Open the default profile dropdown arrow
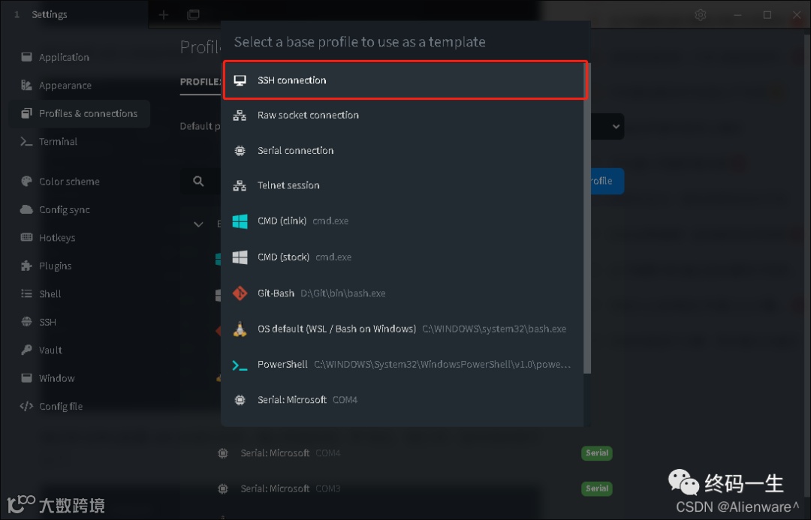The width and height of the screenshot is (811, 520). tap(617, 126)
